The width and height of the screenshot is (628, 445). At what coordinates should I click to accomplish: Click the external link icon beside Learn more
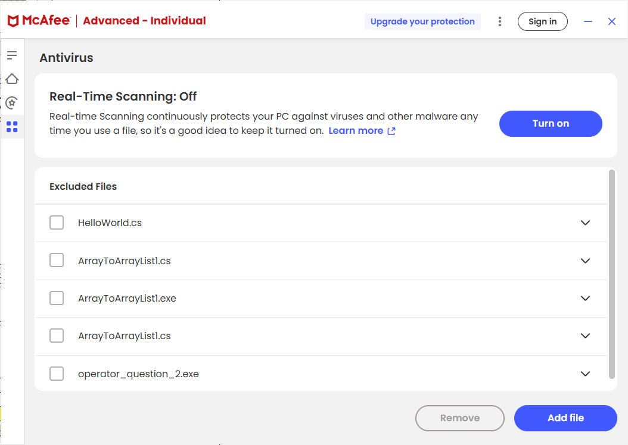[x=391, y=131]
